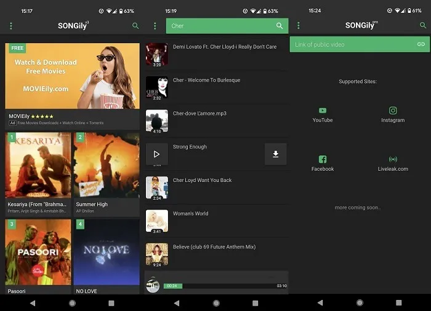
Task: Click the 'YouTube' label
Action: [323, 120]
